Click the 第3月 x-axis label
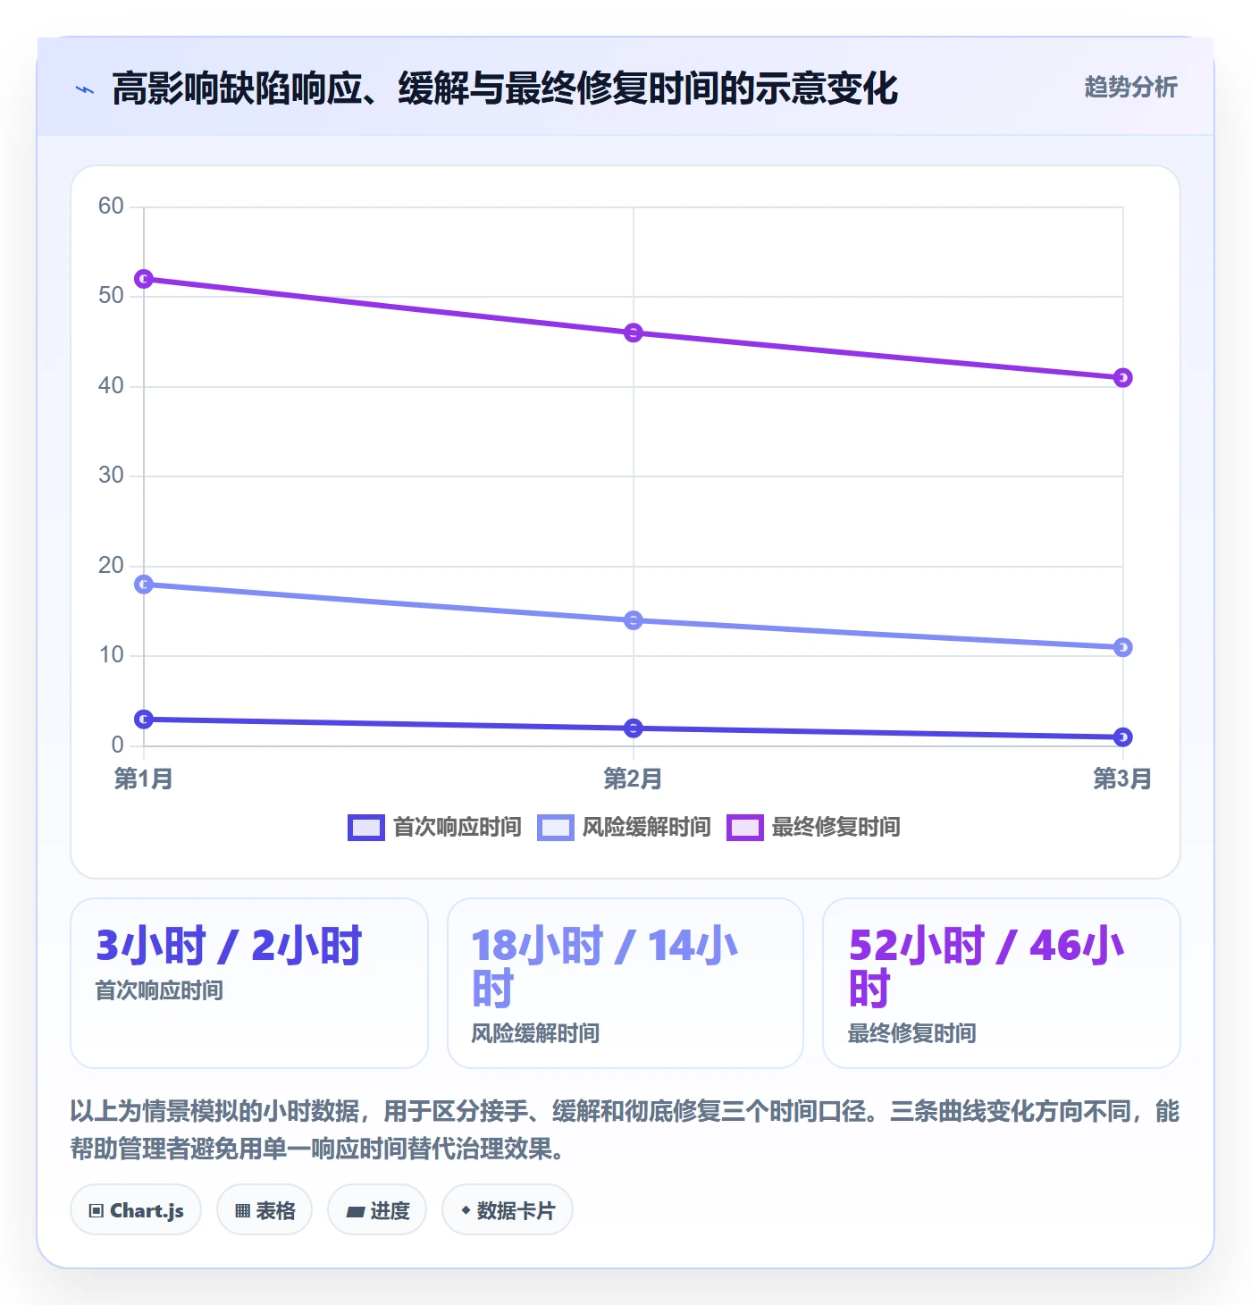 click(1123, 779)
